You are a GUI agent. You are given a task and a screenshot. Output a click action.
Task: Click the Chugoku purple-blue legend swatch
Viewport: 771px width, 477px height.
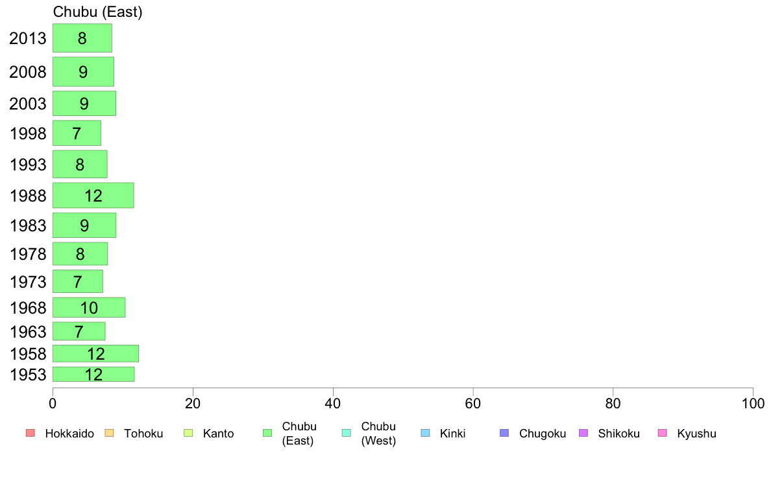coord(504,433)
